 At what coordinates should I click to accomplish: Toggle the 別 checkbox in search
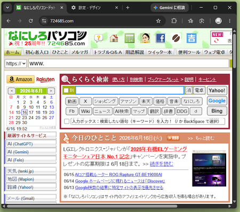[x=66, y=91]
